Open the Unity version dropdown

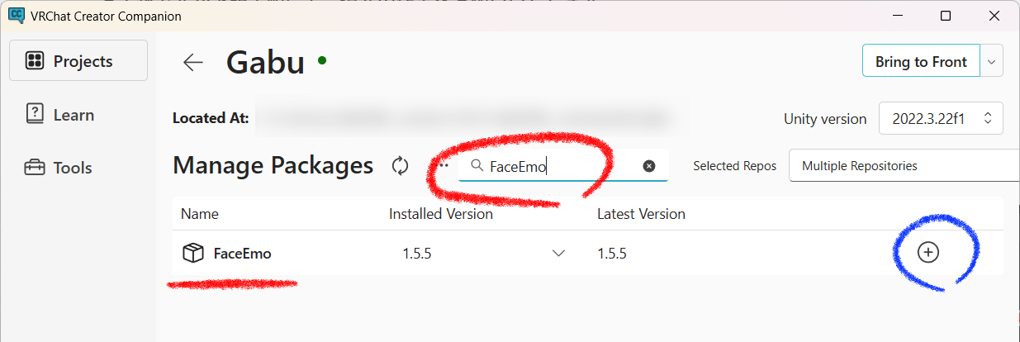(x=941, y=118)
